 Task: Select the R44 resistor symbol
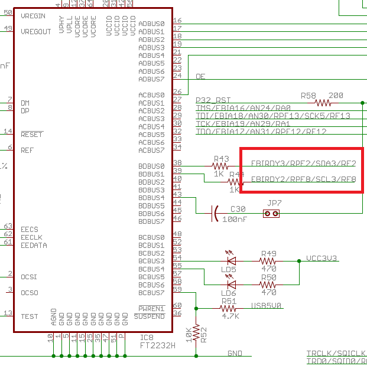[236, 182]
